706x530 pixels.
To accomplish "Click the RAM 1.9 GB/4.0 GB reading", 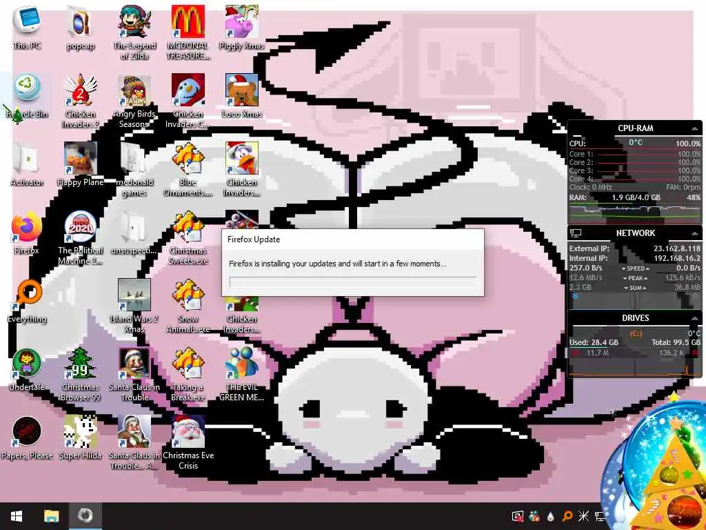I will tap(636, 197).
